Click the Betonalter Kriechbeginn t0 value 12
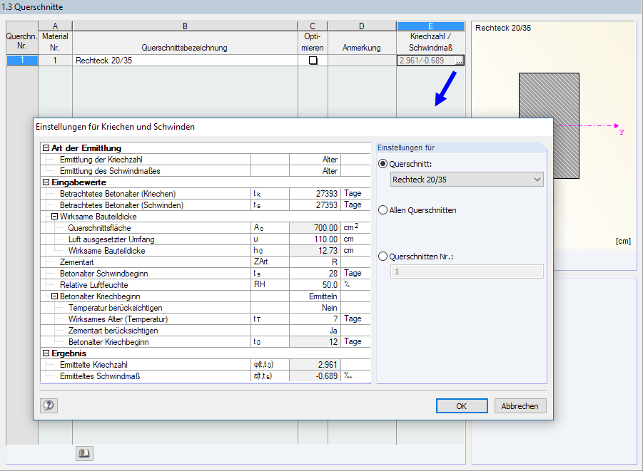 (315, 341)
